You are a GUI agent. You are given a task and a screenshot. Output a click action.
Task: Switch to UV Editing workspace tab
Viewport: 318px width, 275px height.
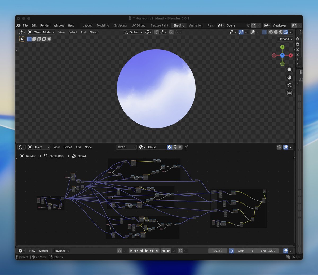click(139, 25)
